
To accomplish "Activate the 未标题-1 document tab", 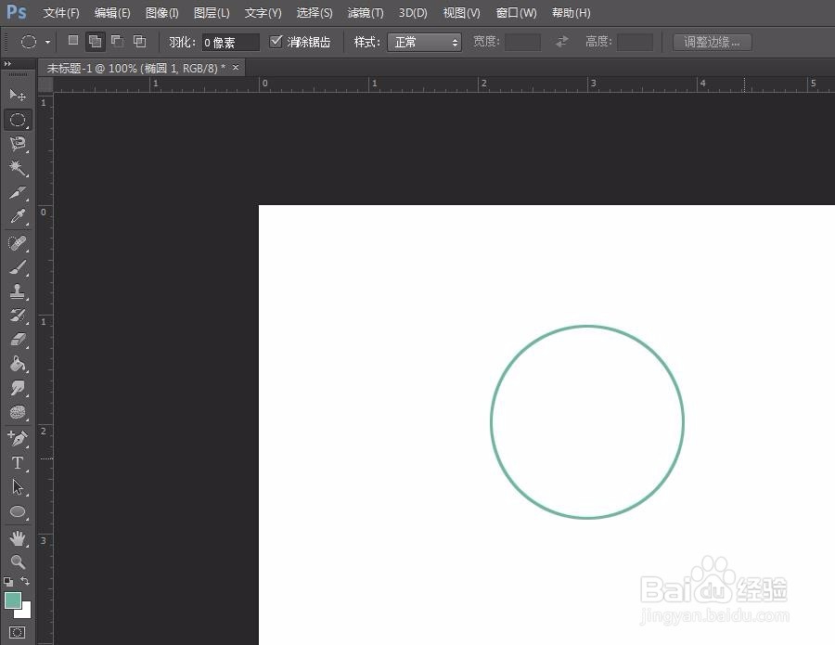I will pyautogui.click(x=135, y=68).
